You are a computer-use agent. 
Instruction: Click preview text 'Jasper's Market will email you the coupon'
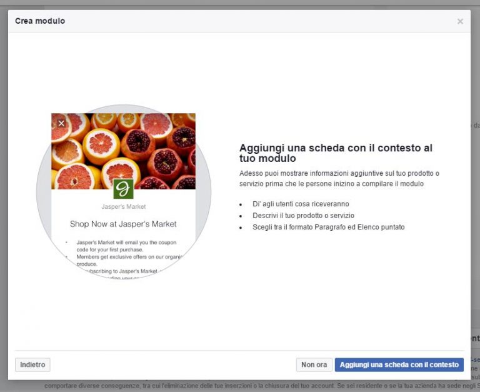click(x=126, y=246)
